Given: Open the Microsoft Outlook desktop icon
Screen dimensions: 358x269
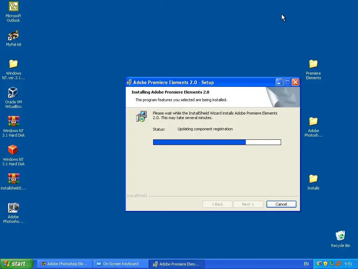Looking at the screenshot, I should (13, 12).
